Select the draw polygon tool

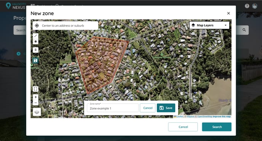35,41
